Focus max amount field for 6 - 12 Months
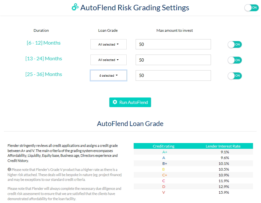The image size is (261, 203). pyautogui.click(x=173, y=44)
